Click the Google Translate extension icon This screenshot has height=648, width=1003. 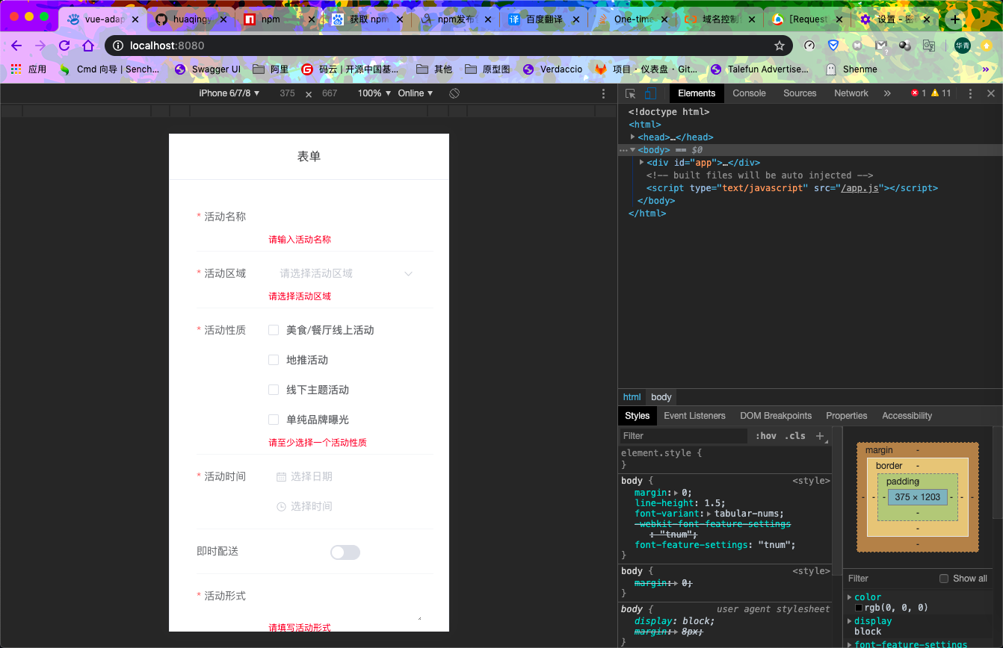coord(929,46)
